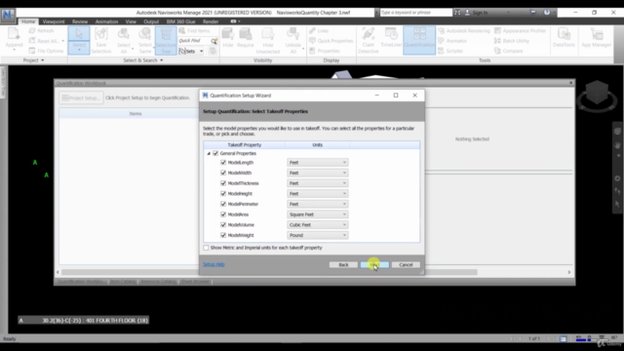Image resolution: width=624 pixels, height=351 pixels.
Task: Open ModelArea Square Feet dropdown
Action: 318,214
